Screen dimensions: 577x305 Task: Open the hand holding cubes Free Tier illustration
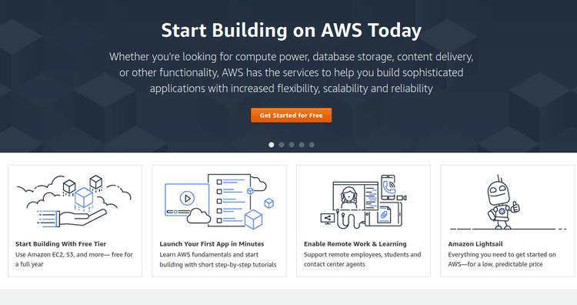74,201
